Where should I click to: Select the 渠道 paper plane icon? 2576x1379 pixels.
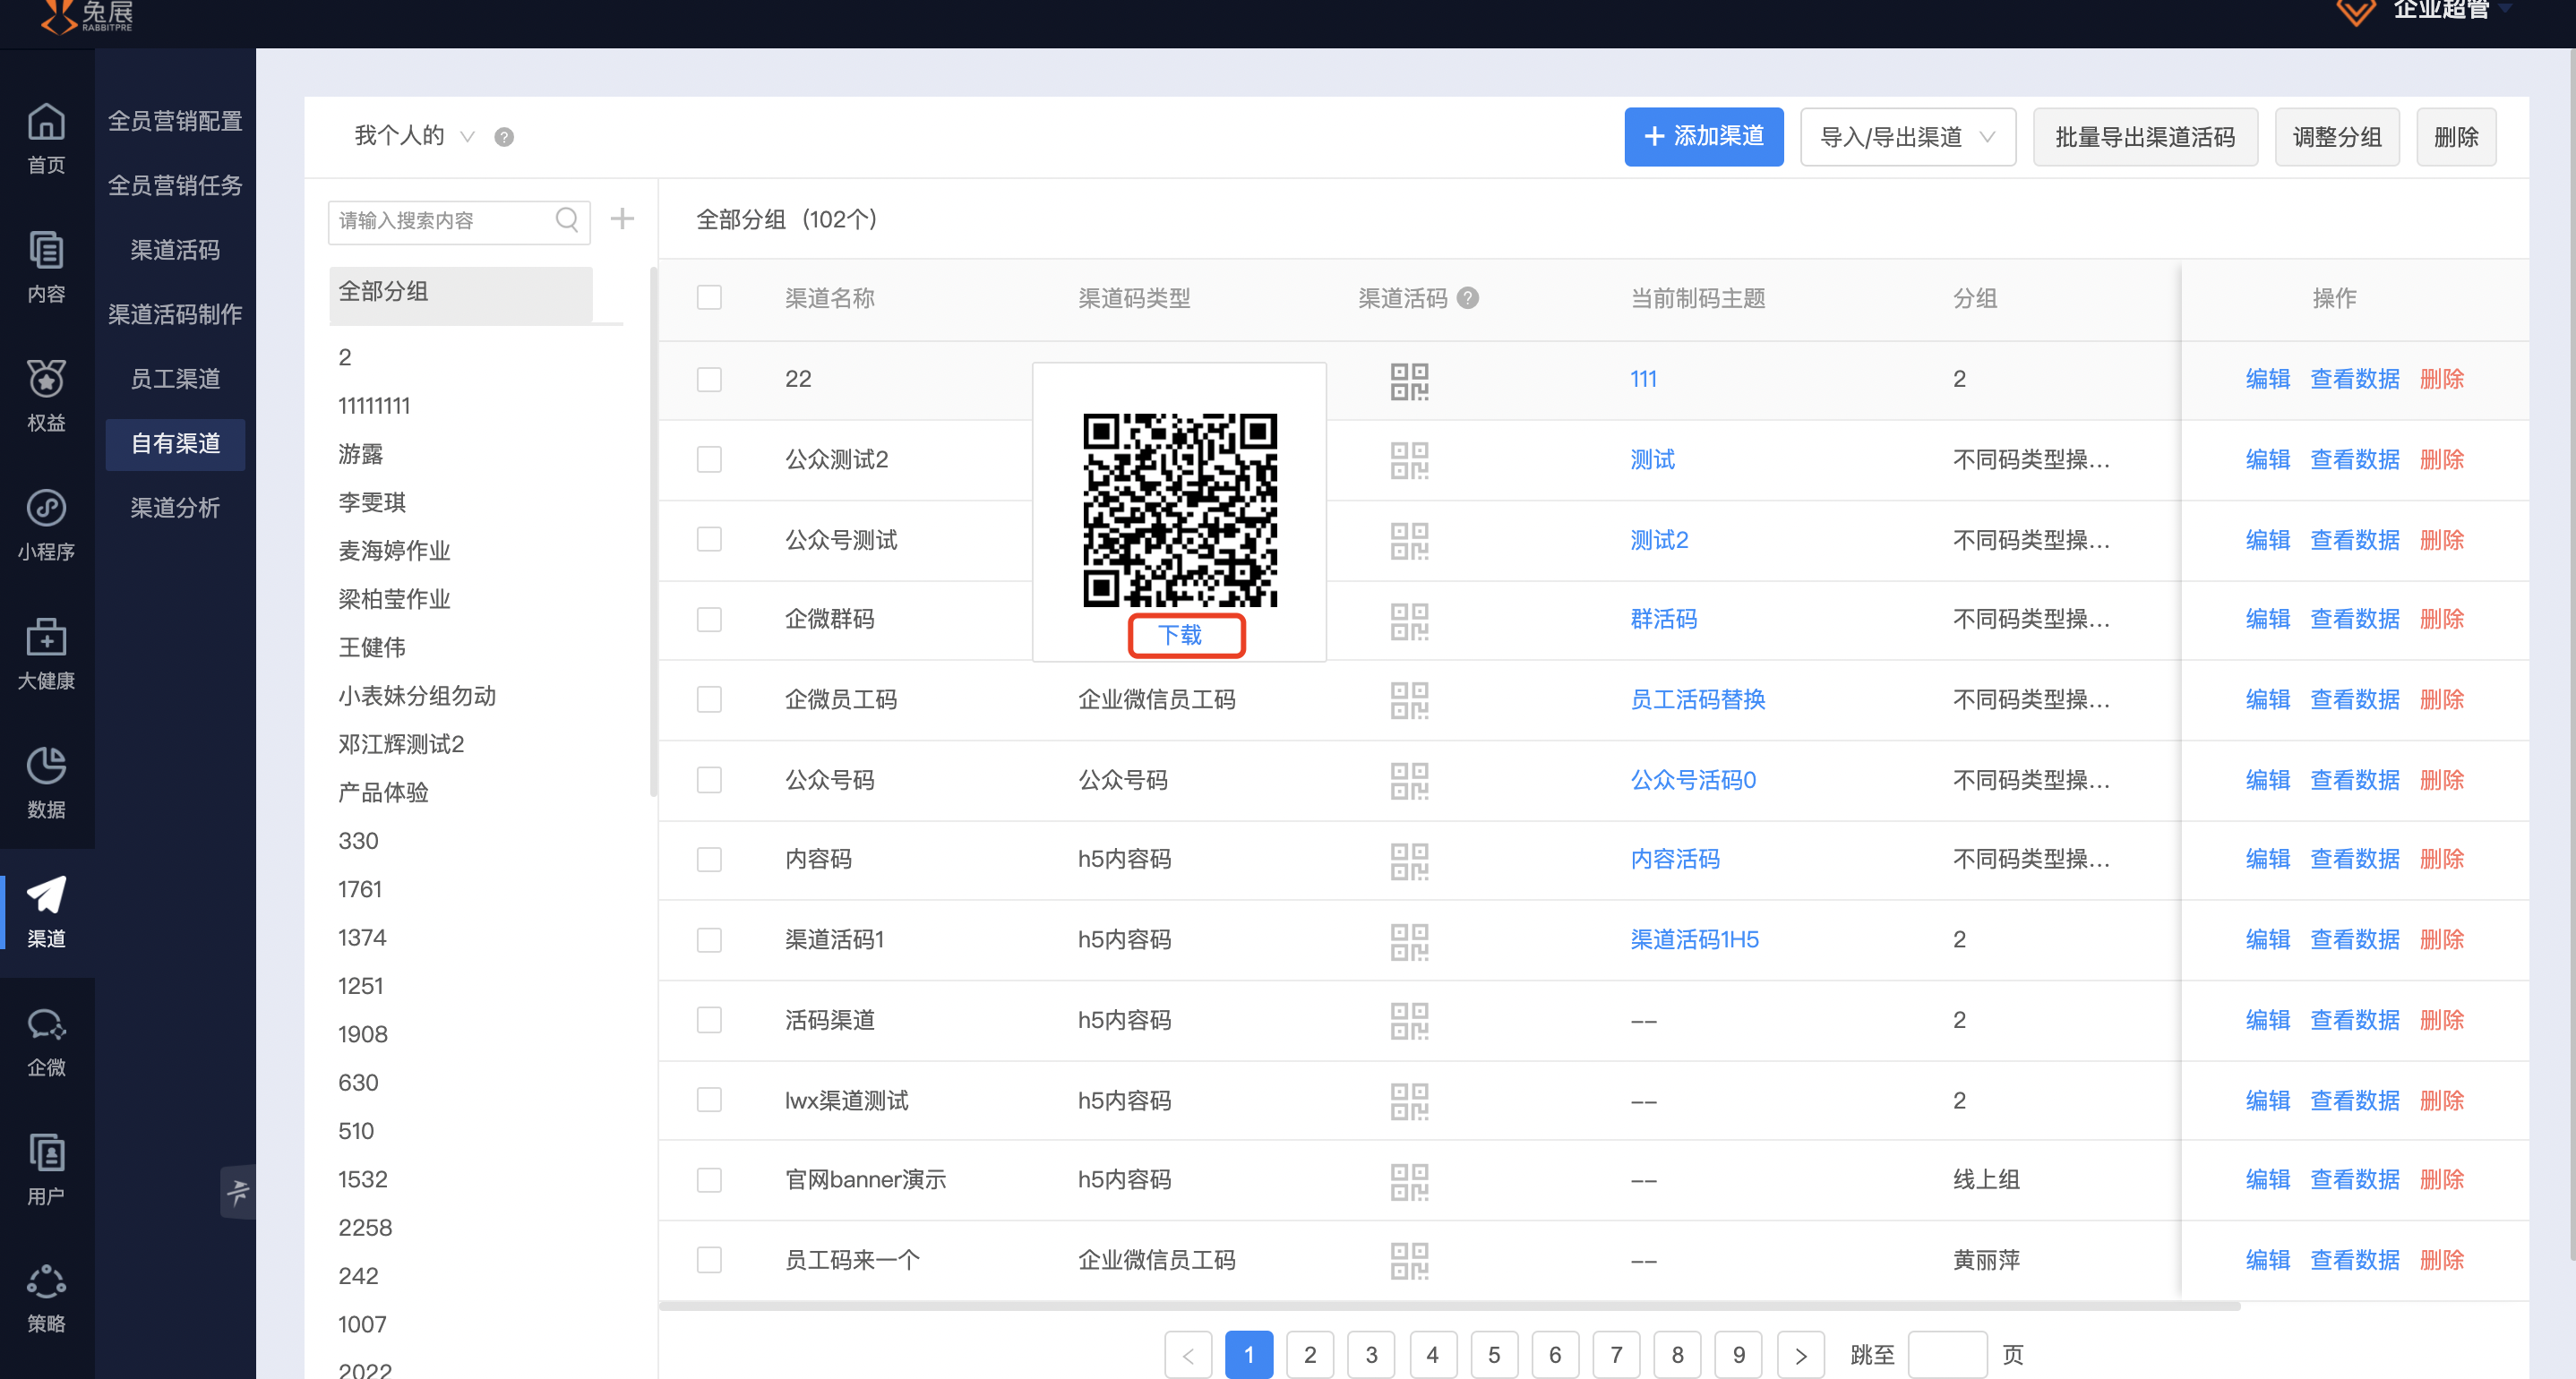pos(46,895)
